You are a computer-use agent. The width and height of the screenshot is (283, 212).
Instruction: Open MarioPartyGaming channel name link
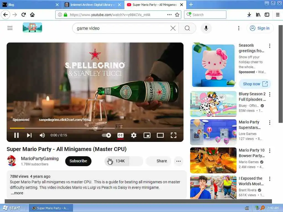click(40, 158)
